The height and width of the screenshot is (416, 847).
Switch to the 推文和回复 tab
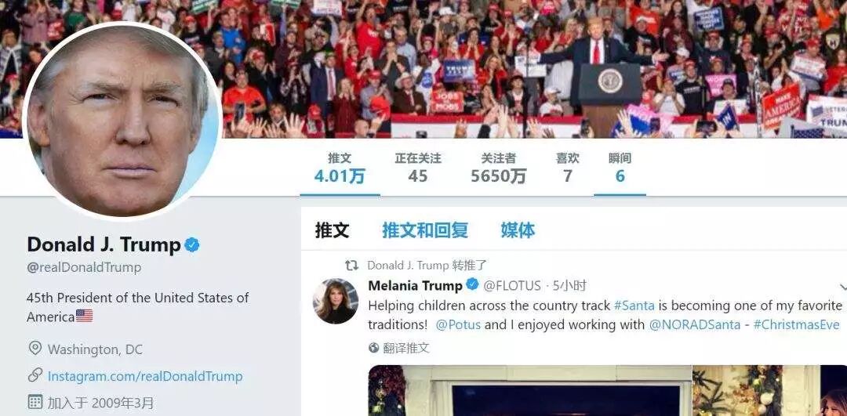pos(425,230)
